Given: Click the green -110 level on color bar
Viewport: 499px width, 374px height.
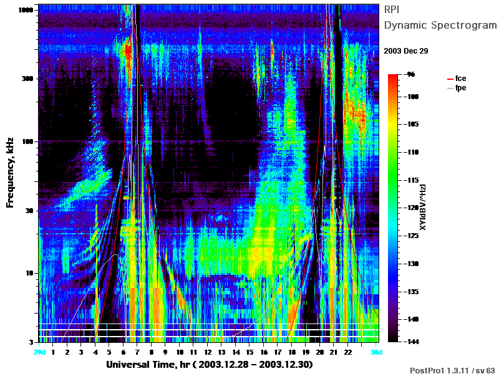Looking at the screenshot, I should tap(393, 152).
